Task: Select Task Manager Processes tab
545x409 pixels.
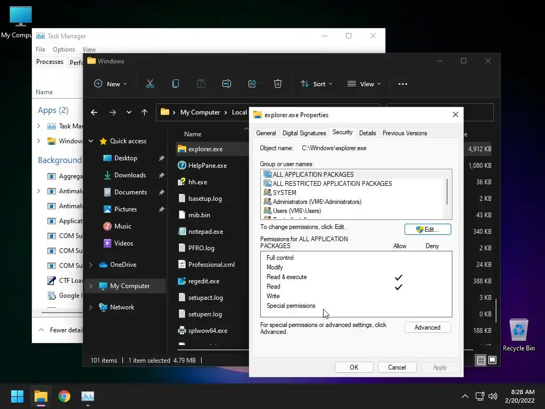Action: pos(49,62)
